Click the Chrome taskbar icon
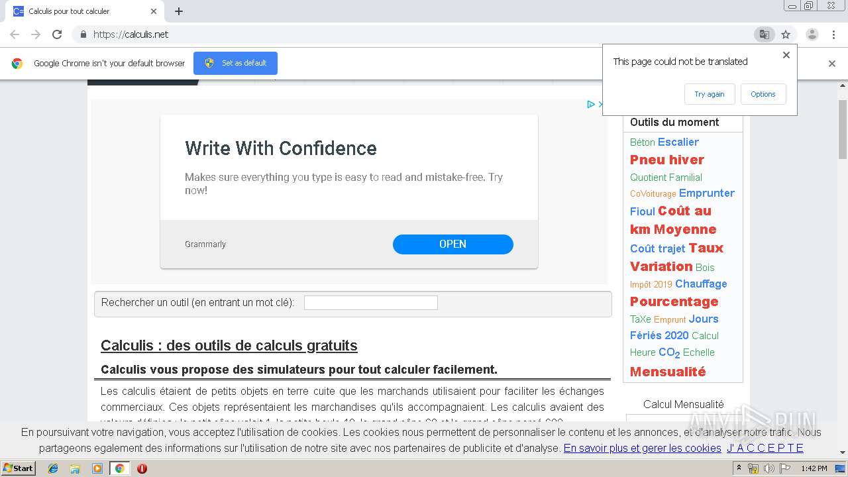 coord(119,468)
